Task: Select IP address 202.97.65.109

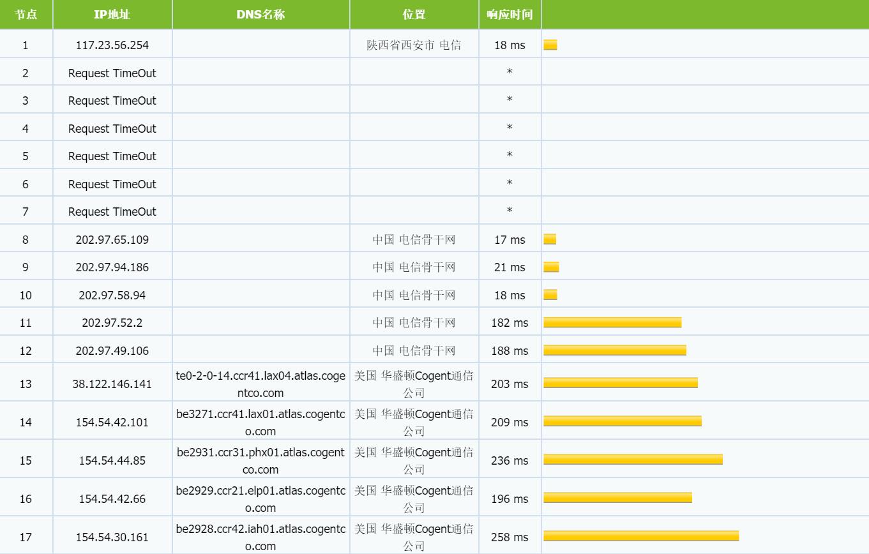Action: pos(112,240)
